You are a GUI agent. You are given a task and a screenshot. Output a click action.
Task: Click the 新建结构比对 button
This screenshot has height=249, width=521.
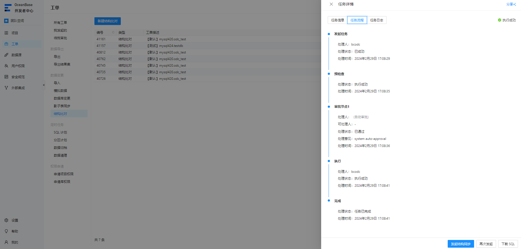[x=108, y=21]
